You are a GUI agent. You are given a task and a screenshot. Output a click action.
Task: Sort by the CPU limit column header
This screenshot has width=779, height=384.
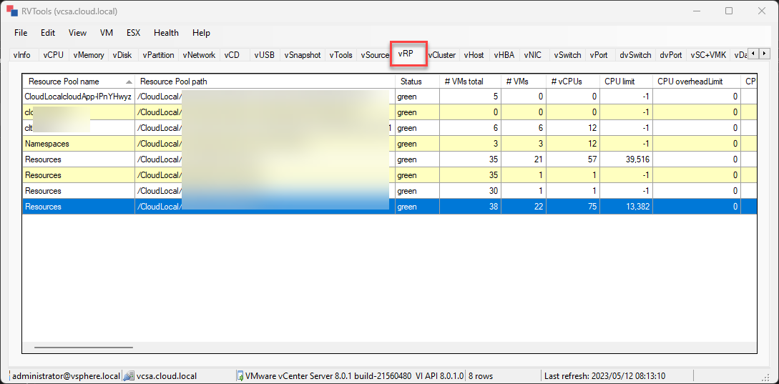click(x=626, y=82)
